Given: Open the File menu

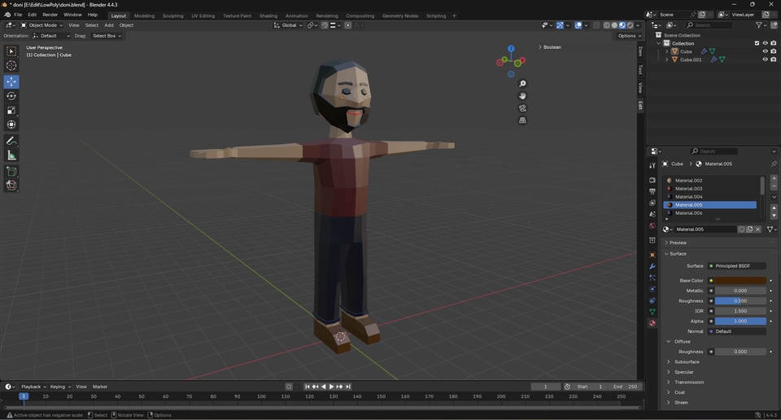Looking at the screenshot, I should coord(18,15).
